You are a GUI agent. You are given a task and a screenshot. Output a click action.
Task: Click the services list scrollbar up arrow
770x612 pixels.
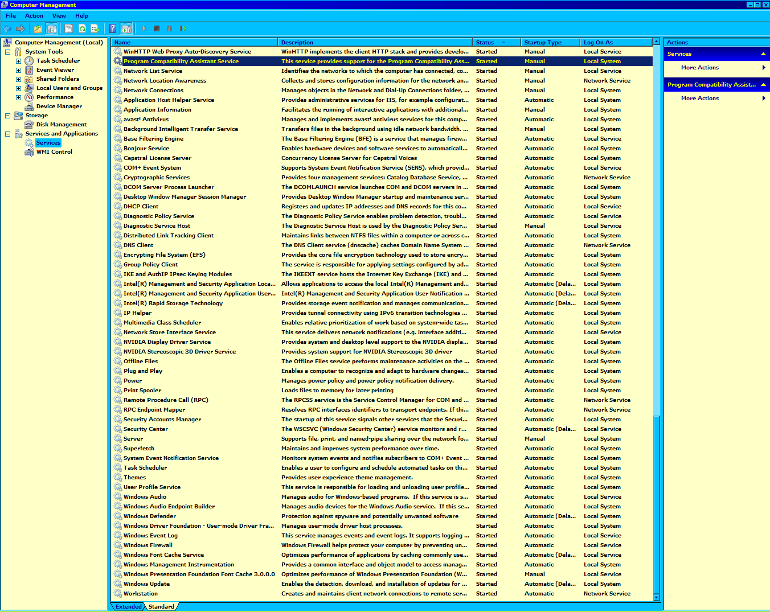656,42
